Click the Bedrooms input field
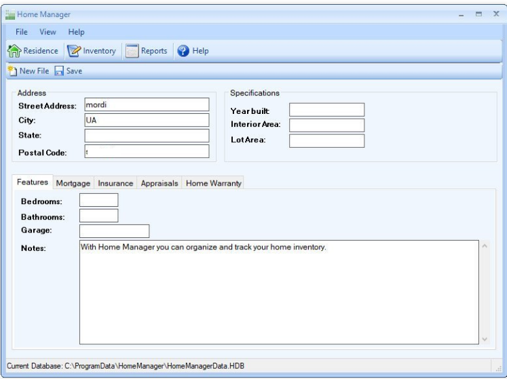Viewport: 507px width, 379px height. 98,200
